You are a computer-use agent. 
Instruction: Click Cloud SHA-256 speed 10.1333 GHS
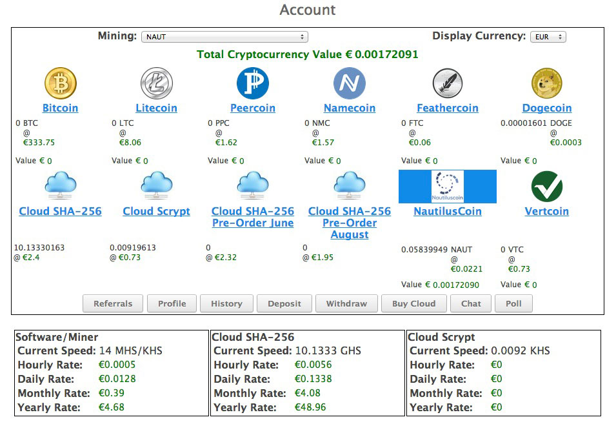click(328, 350)
